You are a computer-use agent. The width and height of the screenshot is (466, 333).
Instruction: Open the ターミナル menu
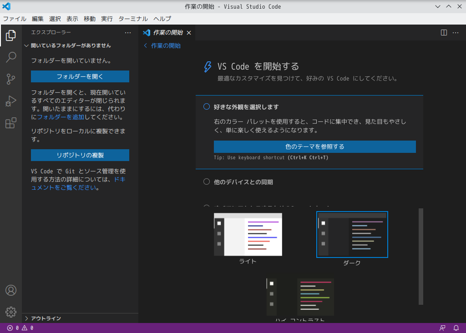coord(134,19)
